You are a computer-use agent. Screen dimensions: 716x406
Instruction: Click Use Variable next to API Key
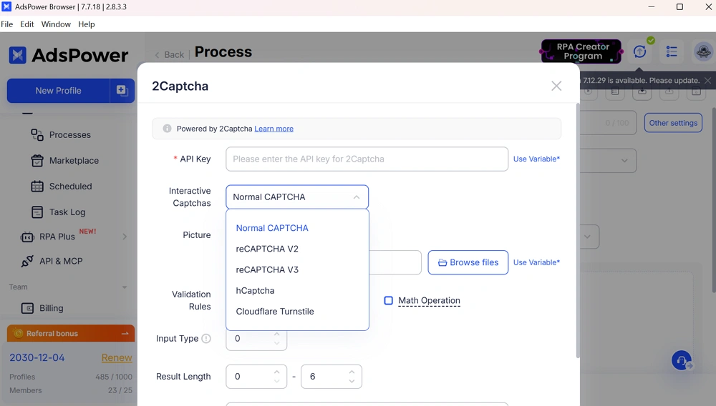(x=536, y=159)
